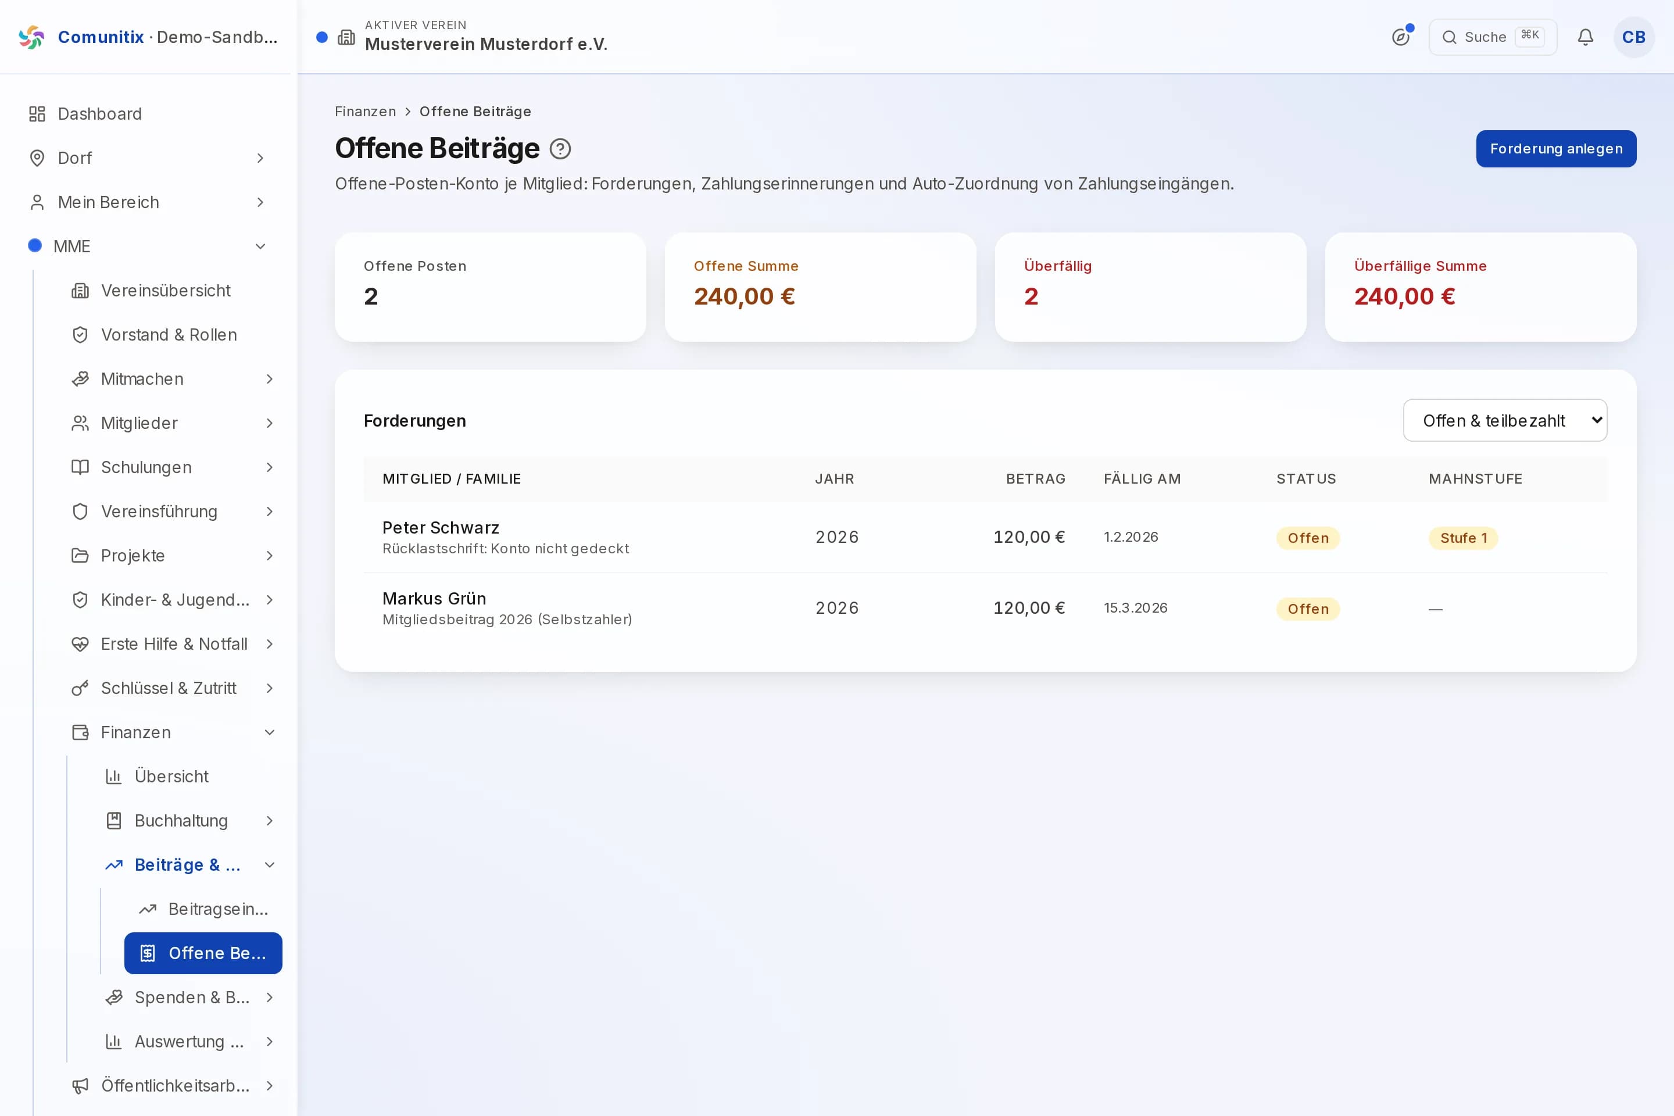Click the Öffentlichkeitsarbeit megaphone icon
1674x1116 pixels.
tap(80, 1085)
